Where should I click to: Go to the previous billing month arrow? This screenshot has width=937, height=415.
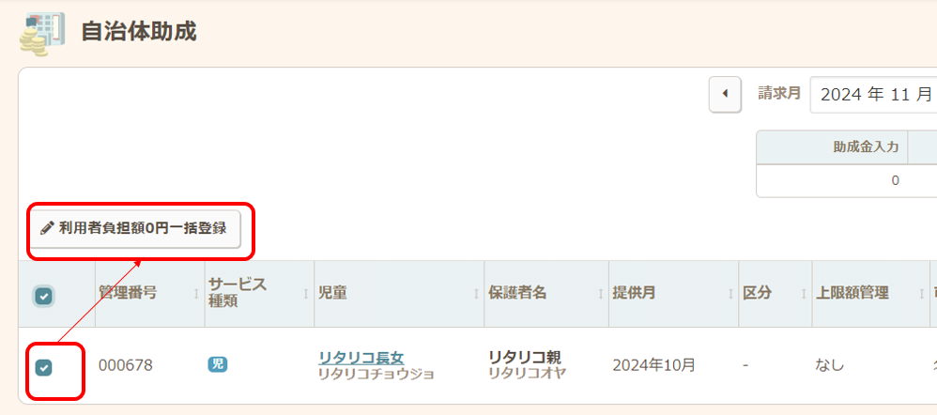coord(725,94)
